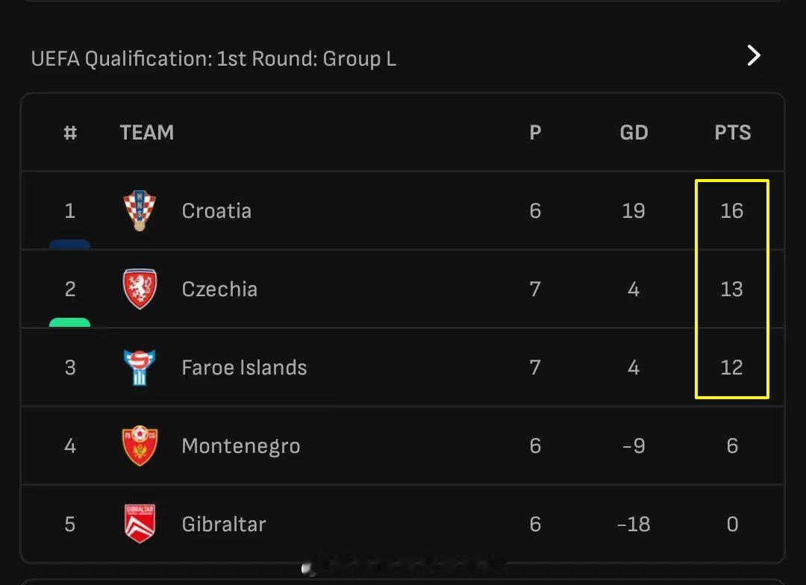Image resolution: width=806 pixels, height=585 pixels.
Task: Select the Montenegro team name
Action: click(x=240, y=446)
